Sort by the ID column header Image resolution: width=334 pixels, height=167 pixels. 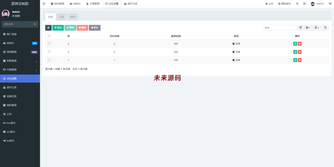click(68, 36)
